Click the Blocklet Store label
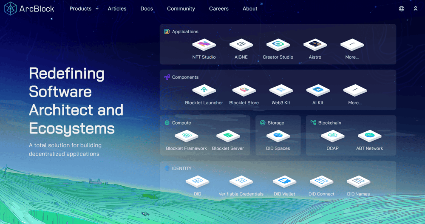This screenshot has width=425, height=224. coord(244,102)
